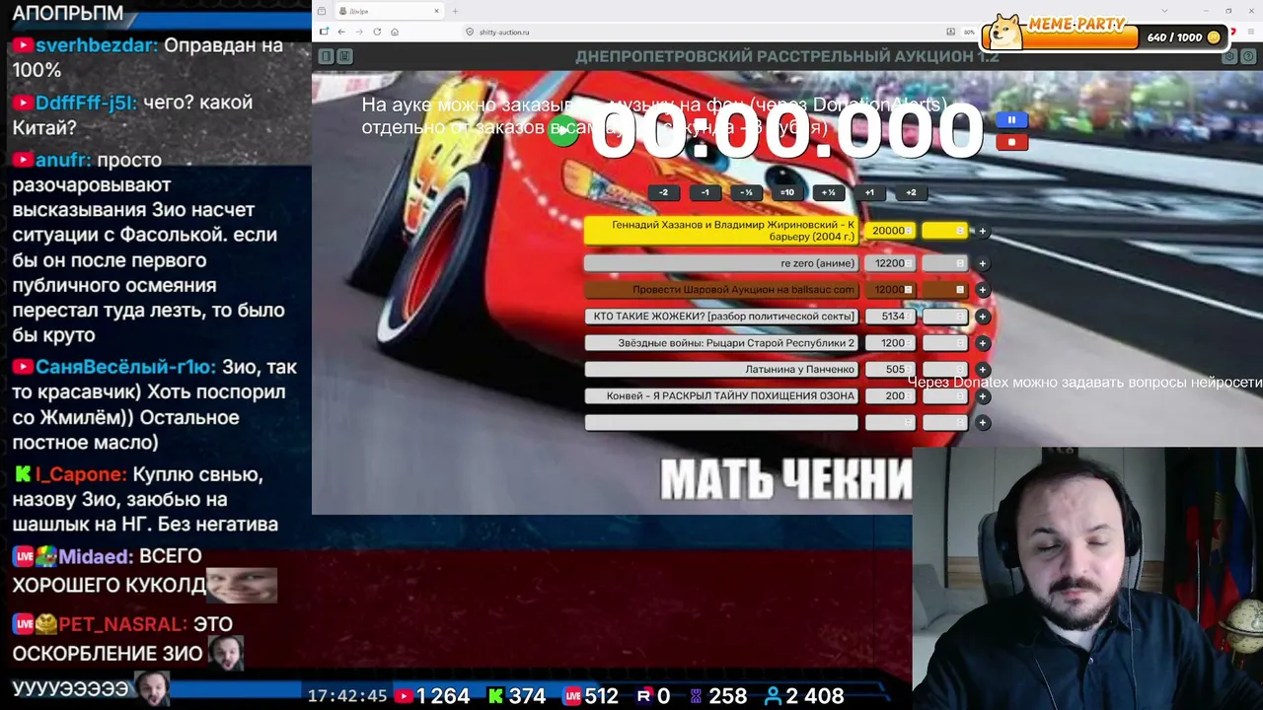Close the current browser tab

[436, 11]
